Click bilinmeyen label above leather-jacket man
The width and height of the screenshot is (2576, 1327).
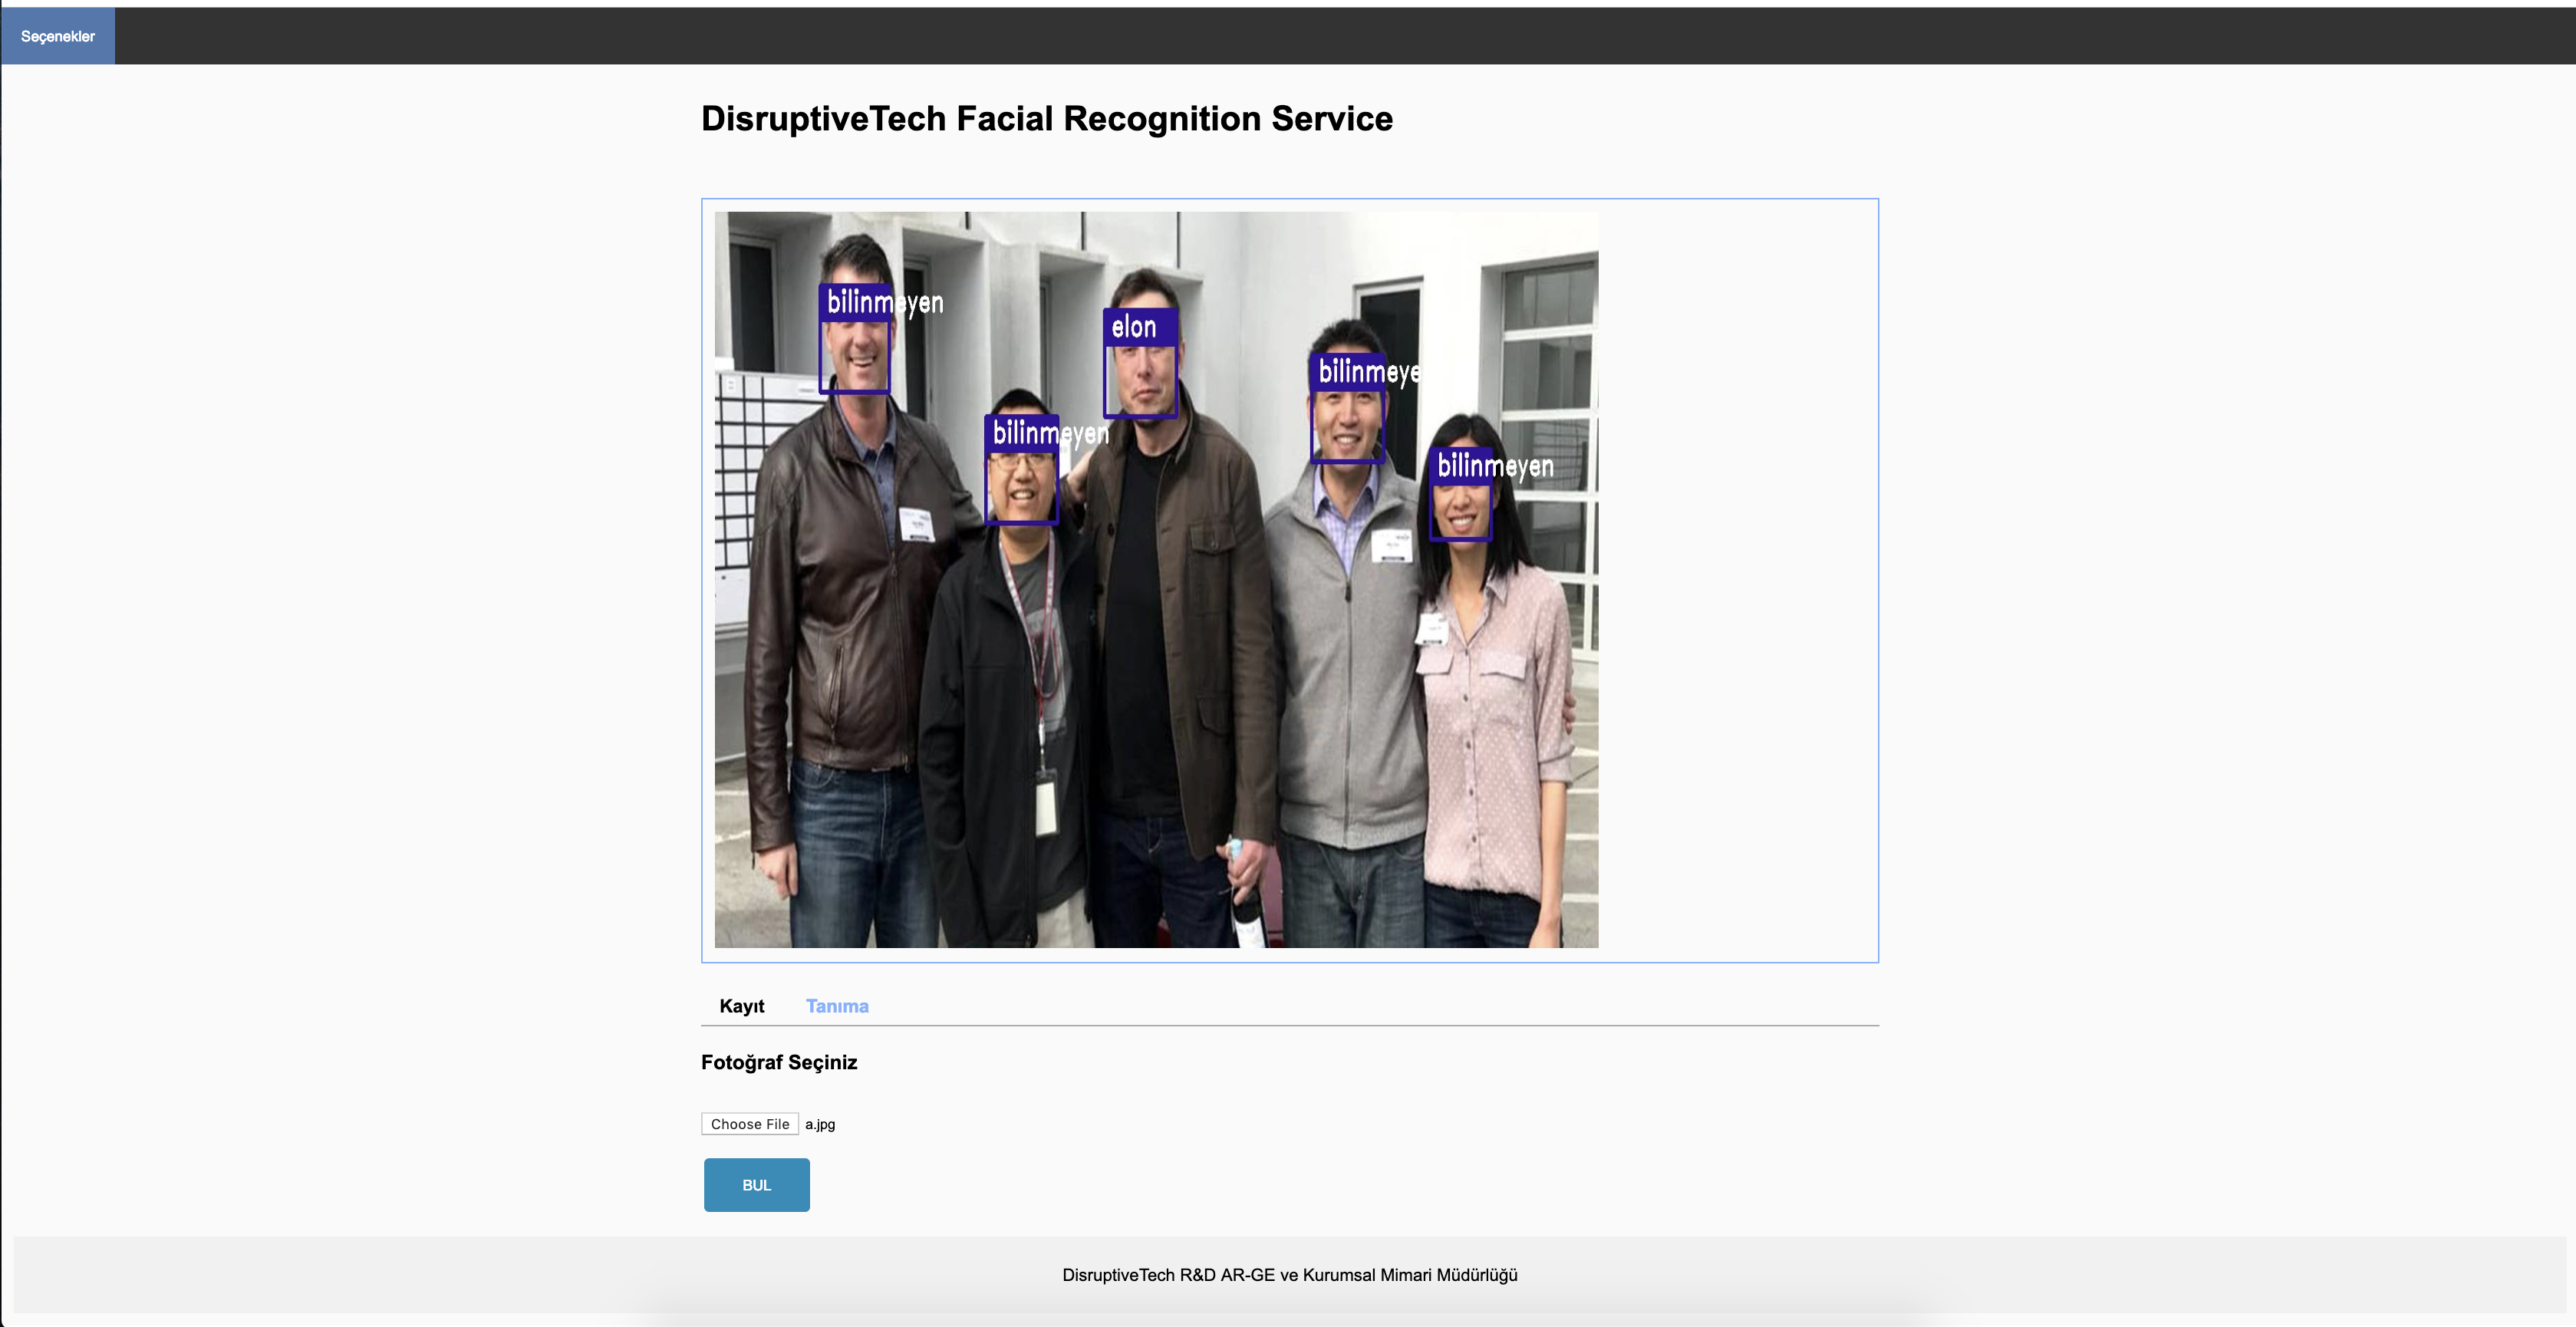(x=884, y=302)
